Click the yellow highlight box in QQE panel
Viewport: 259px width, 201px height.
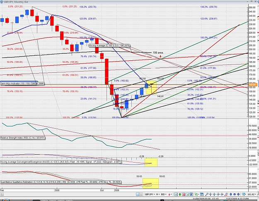point(150,183)
